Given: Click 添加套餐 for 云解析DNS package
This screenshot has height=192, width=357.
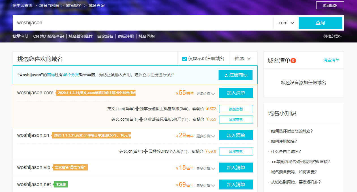Looking at the screenshot, I should 236,152.
